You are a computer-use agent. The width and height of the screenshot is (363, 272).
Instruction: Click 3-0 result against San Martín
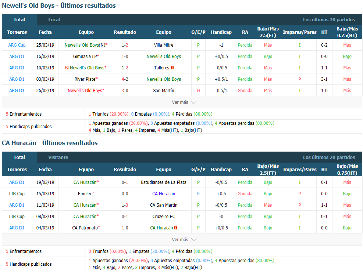[125, 91]
